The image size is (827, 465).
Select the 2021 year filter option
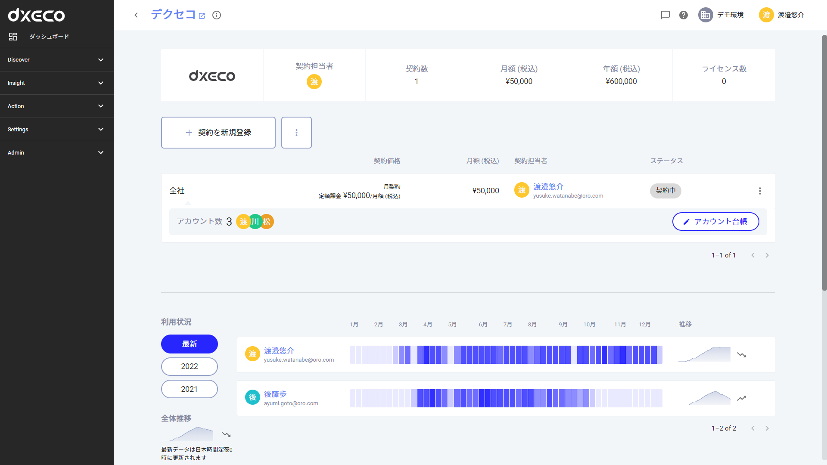tap(189, 389)
